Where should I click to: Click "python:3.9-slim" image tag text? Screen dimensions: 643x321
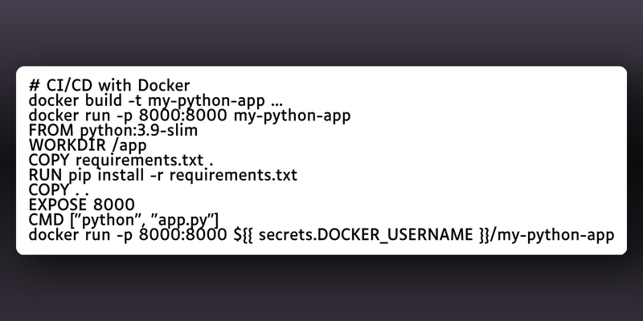(x=138, y=131)
